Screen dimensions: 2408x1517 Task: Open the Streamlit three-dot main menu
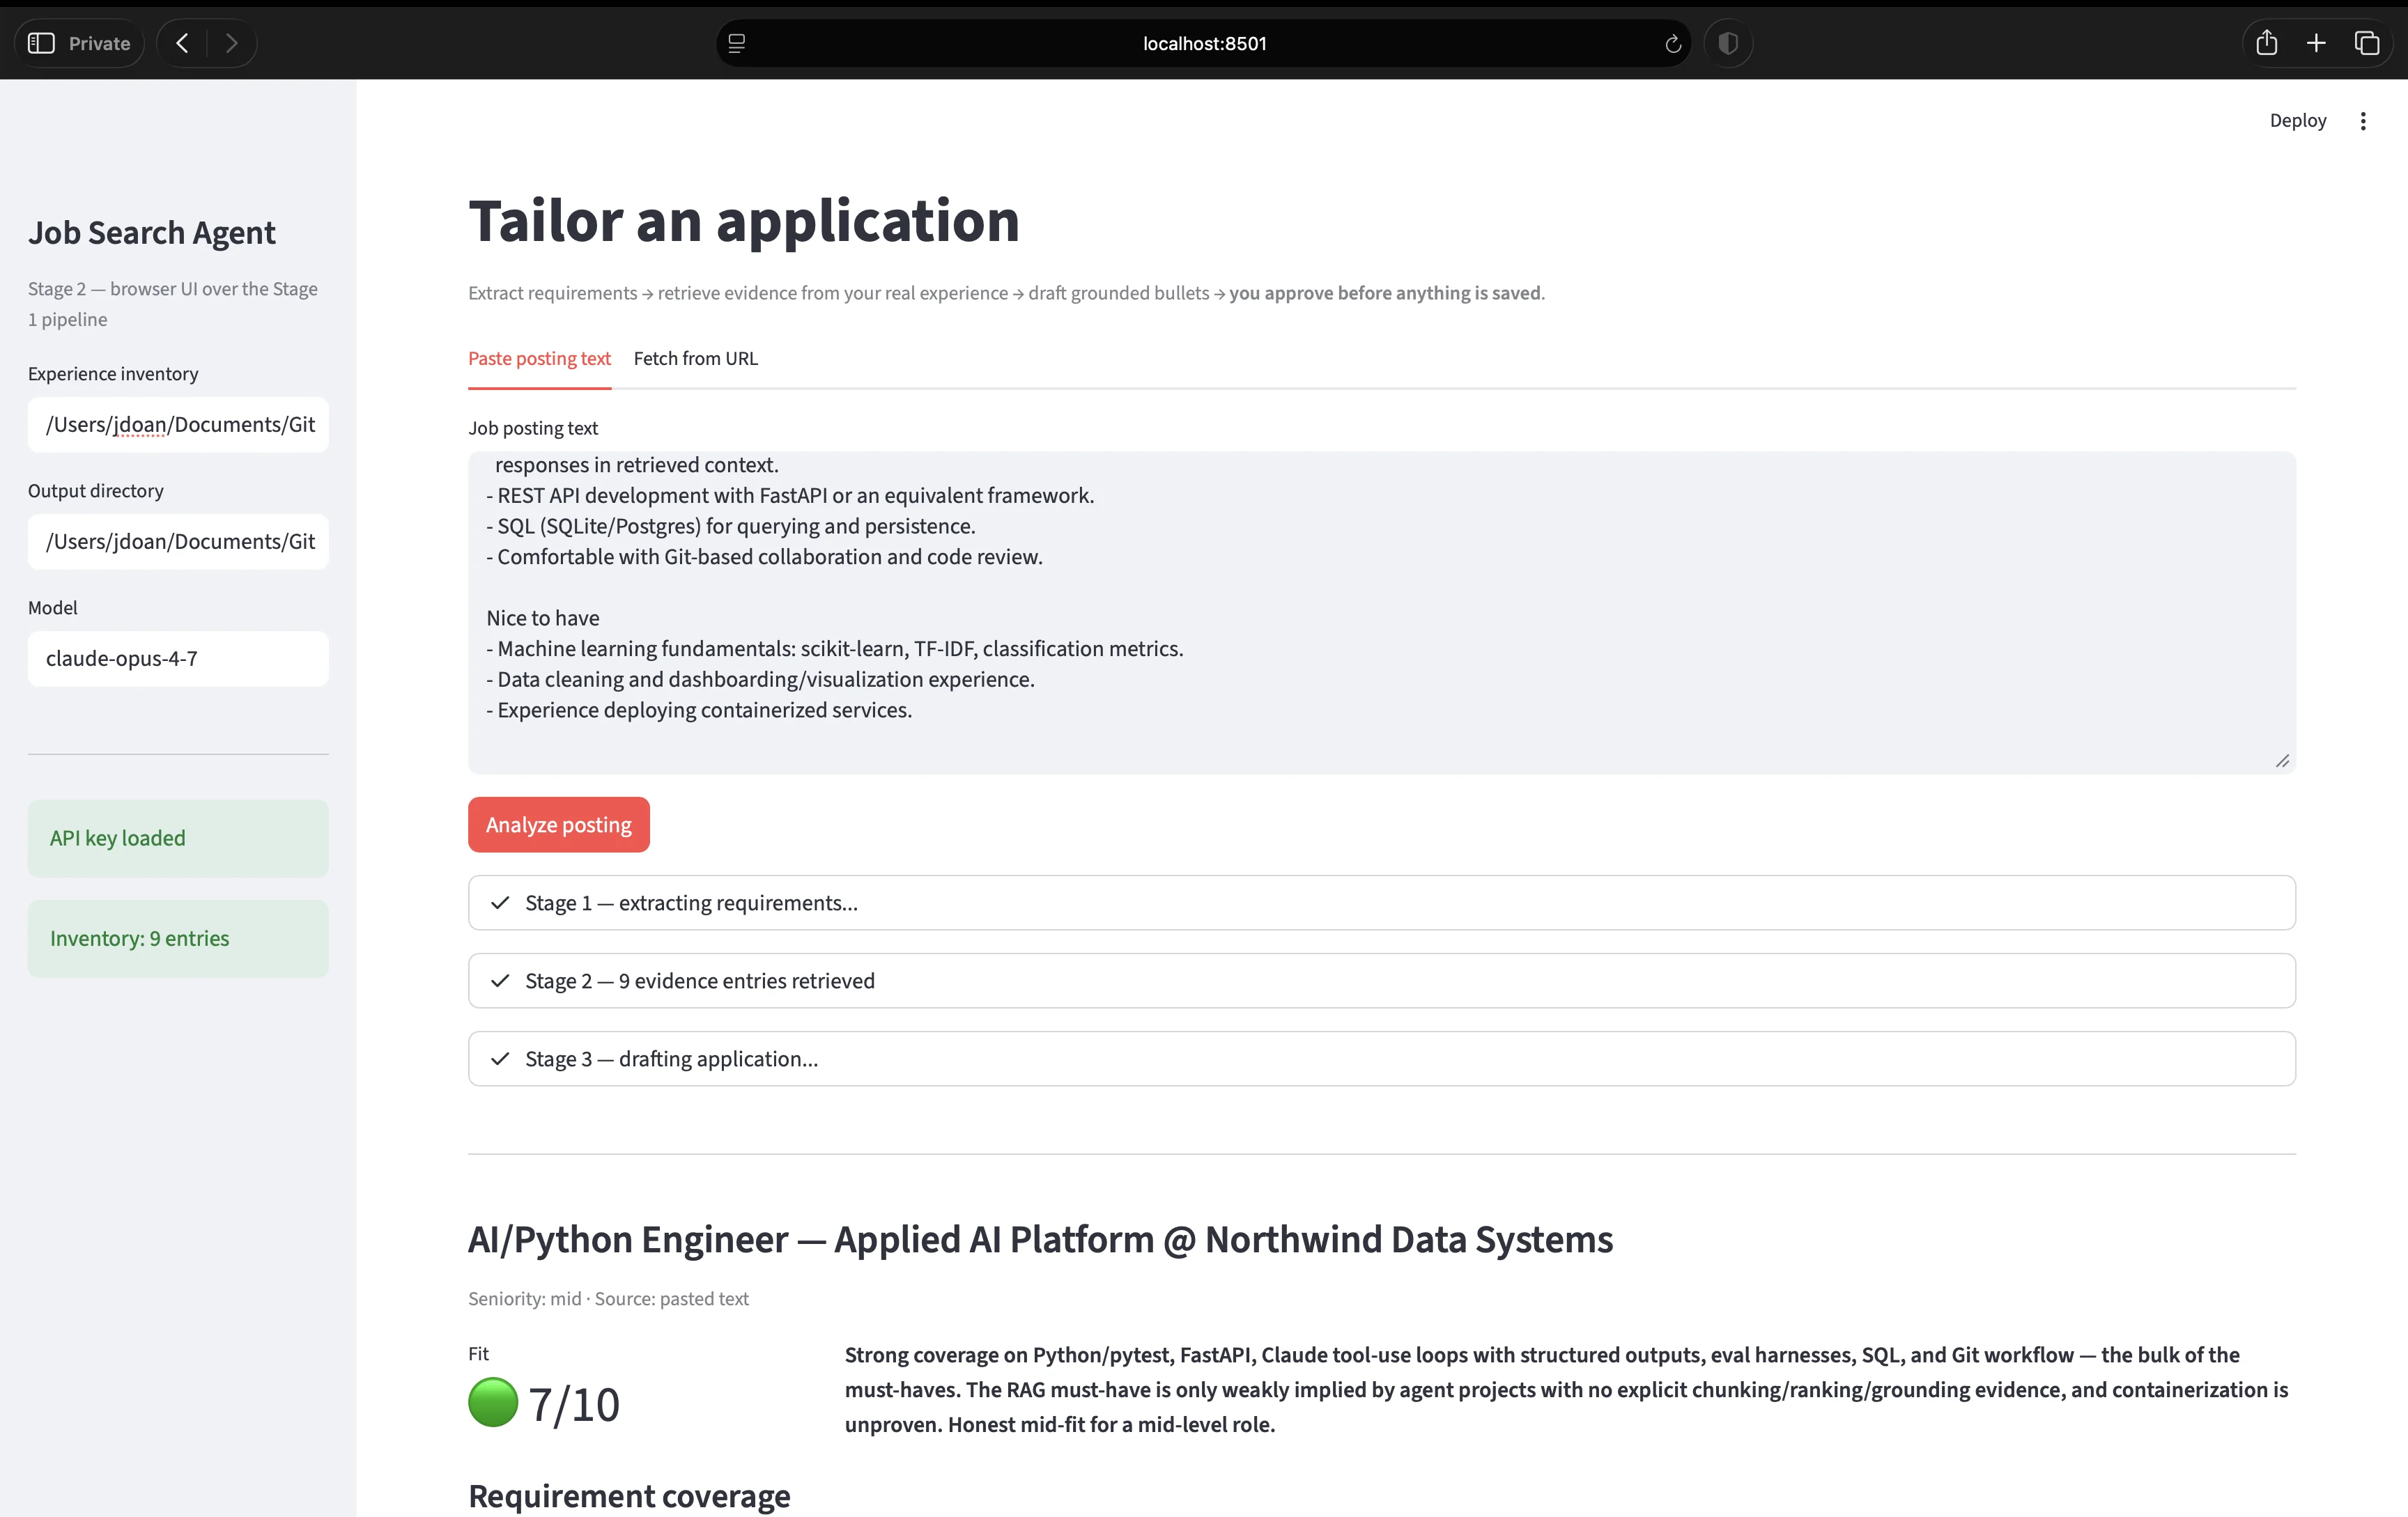(x=2363, y=121)
